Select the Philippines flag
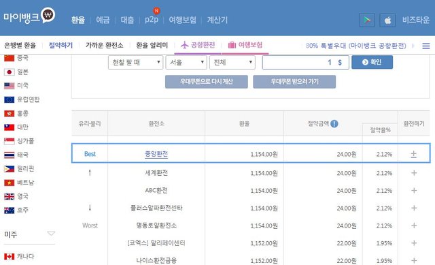 (9, 169)
